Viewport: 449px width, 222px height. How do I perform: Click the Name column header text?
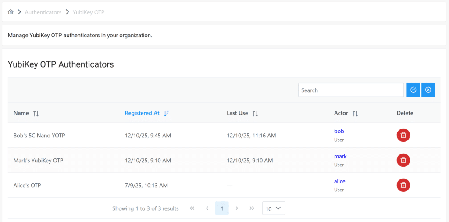click(21, 113)
